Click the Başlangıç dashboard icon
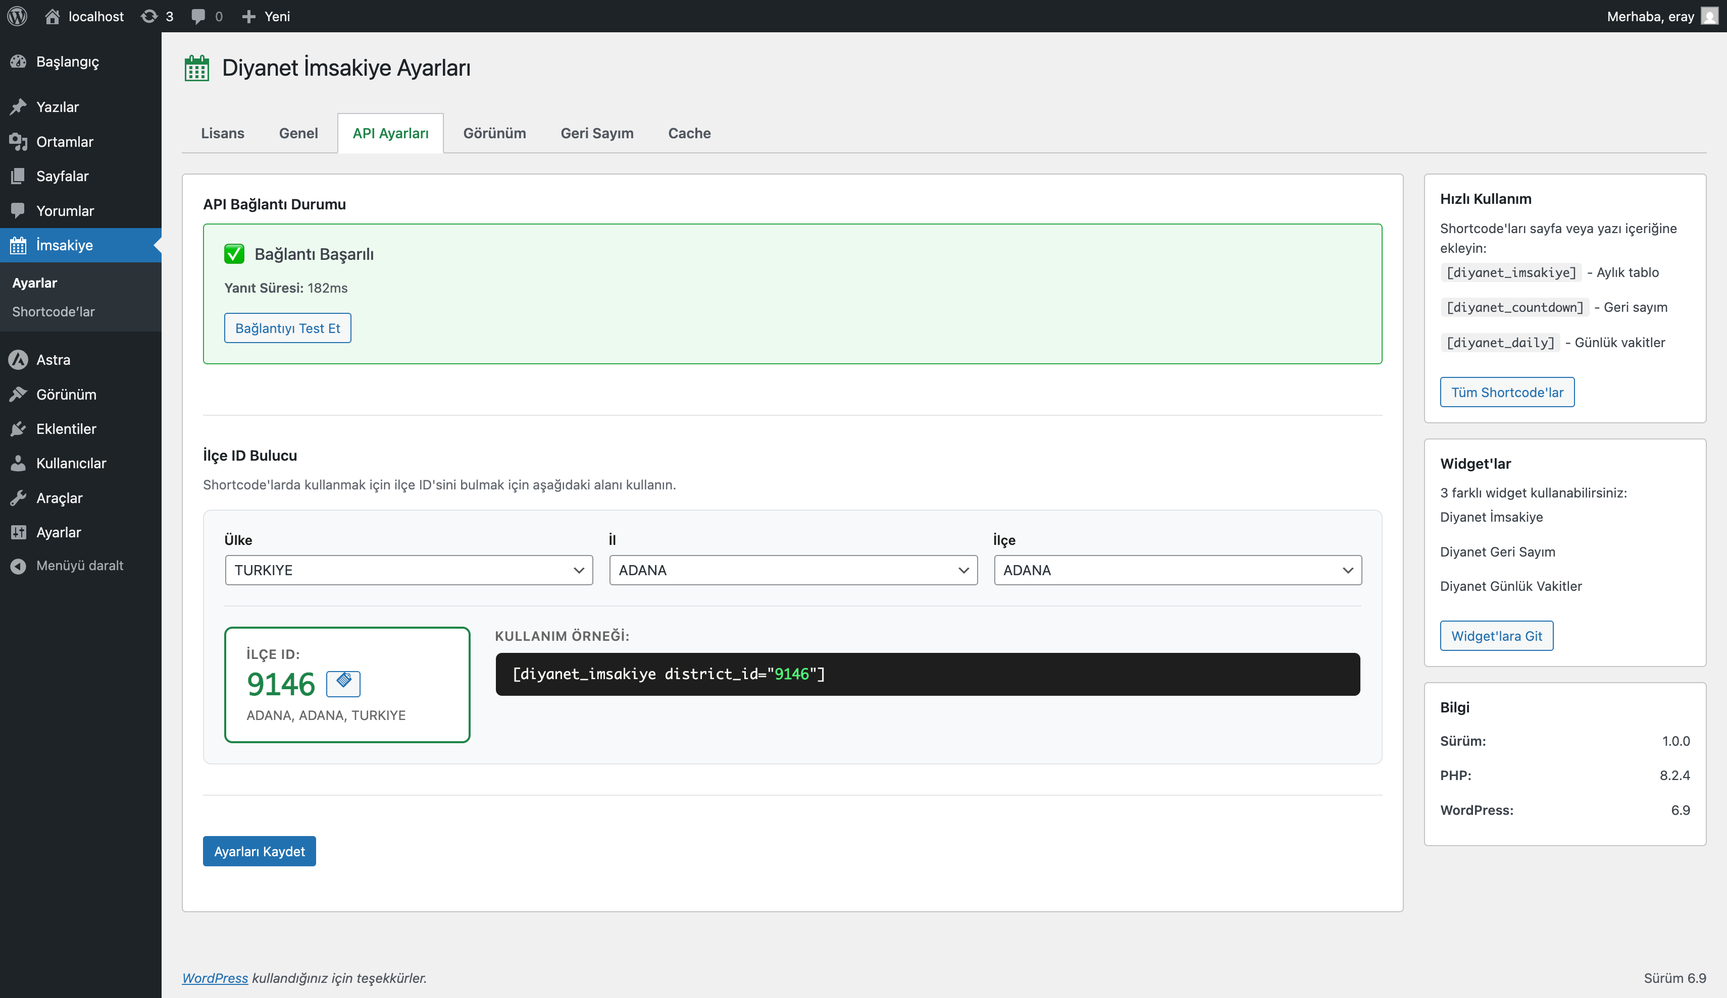Image resolution: width=1727 pixels, height=998 pixels. coord(19,62)
